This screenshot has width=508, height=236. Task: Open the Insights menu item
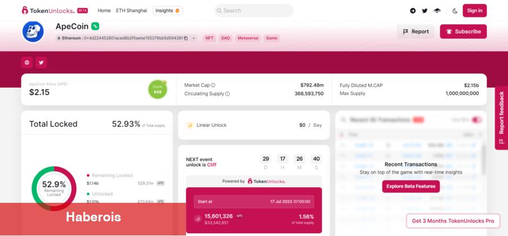click(167, 11)
